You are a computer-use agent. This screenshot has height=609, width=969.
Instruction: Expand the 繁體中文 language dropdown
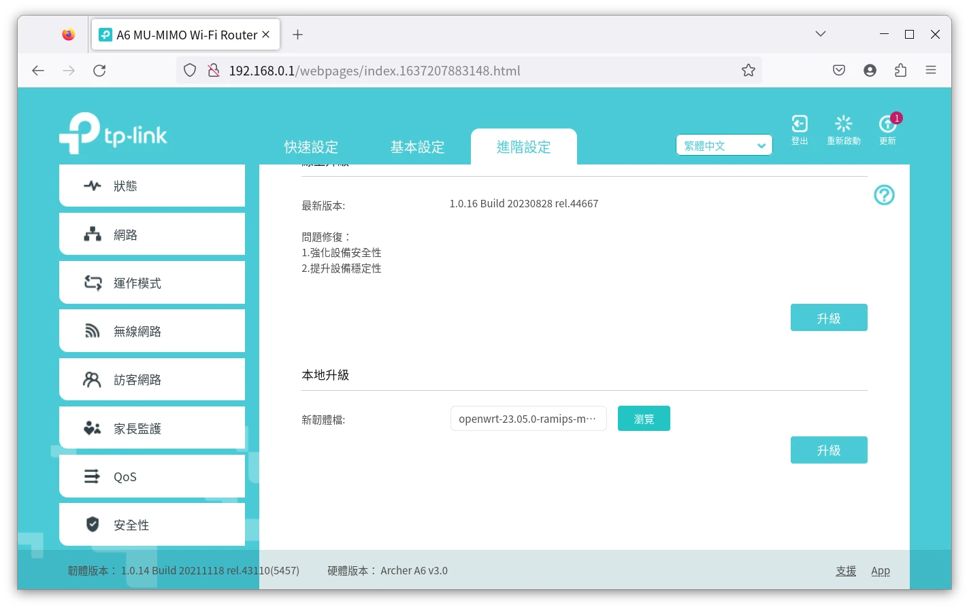tap(723, 145)
